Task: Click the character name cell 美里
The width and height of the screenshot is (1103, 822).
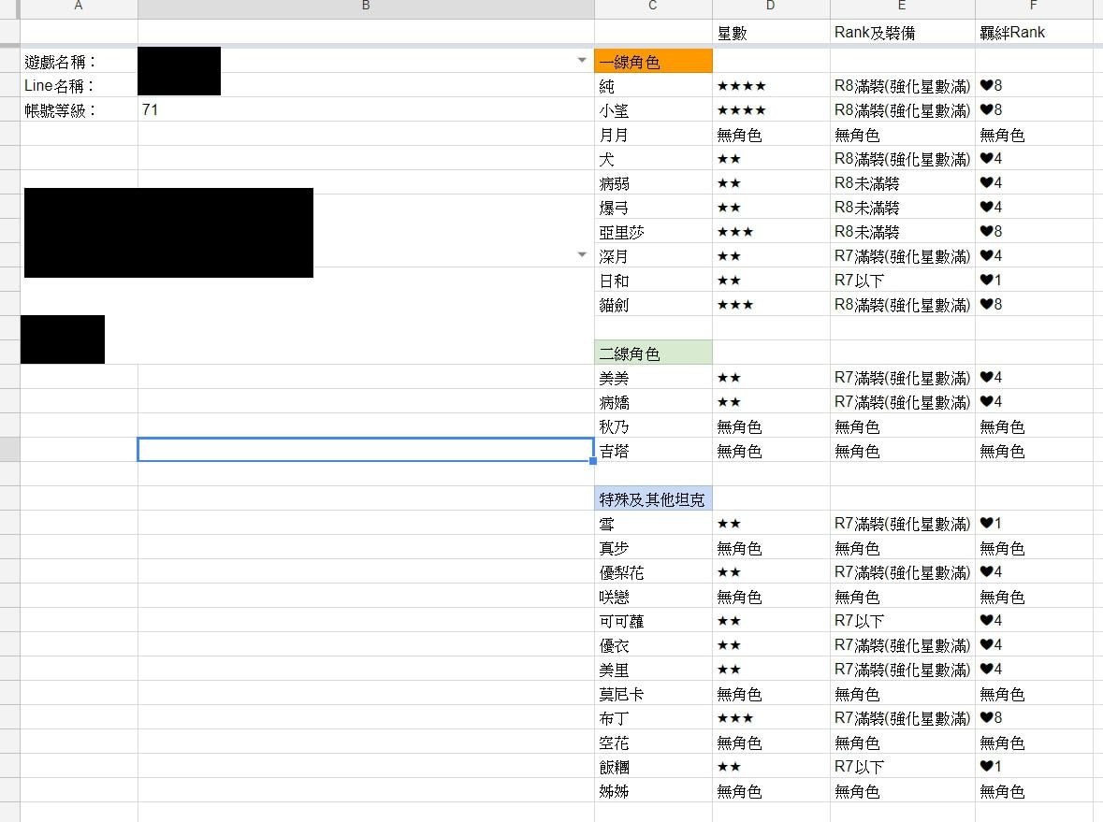Action: (x=654, y=670)
